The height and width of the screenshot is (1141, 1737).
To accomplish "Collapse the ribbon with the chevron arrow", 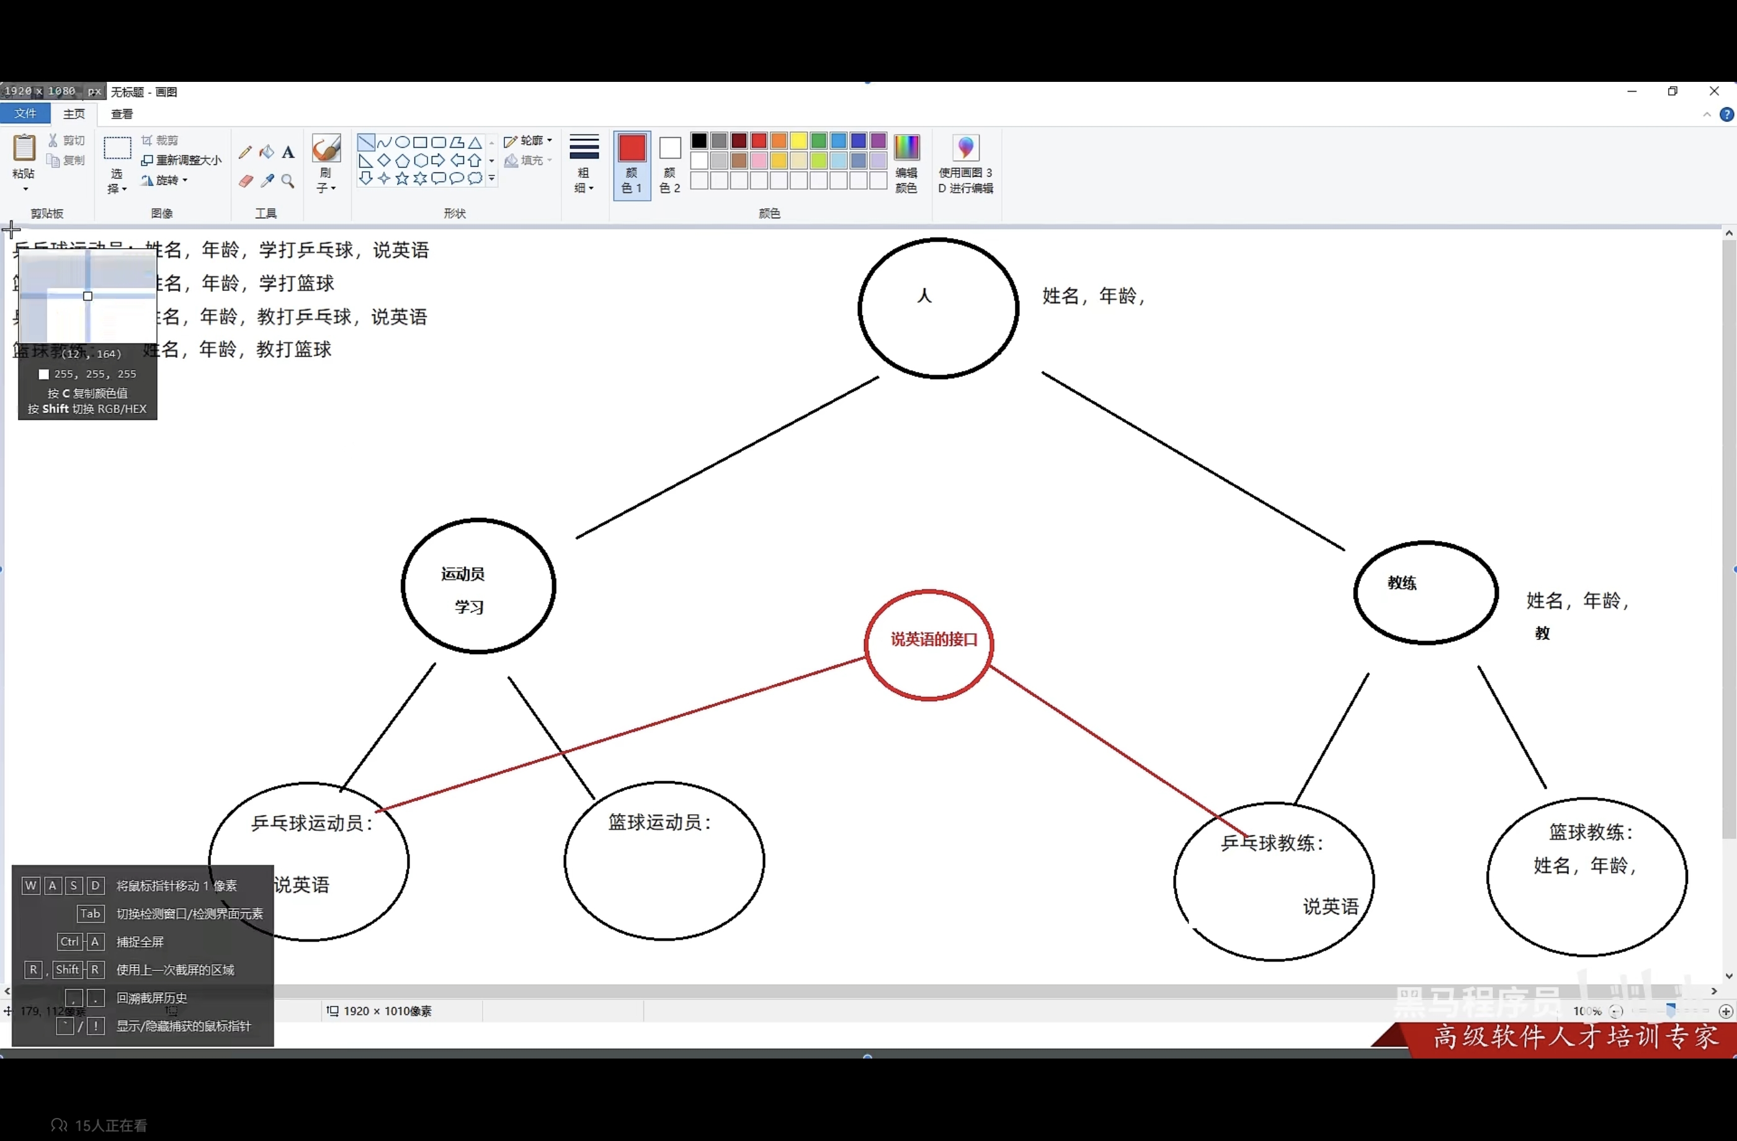I will [x=1707, y=115].
